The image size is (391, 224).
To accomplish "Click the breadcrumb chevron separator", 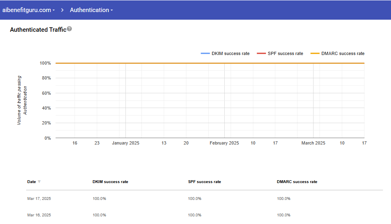I will coord(63,10).
